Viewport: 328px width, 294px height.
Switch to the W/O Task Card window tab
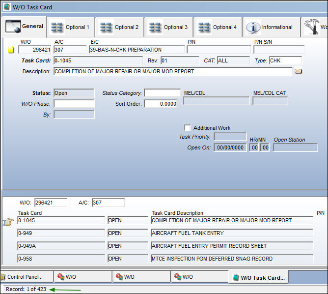[259, 277]
